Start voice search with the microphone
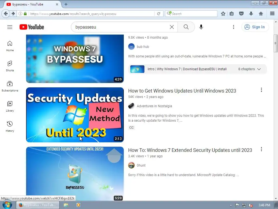The height and width of the screenshot is (209, 278). point(201,27)
